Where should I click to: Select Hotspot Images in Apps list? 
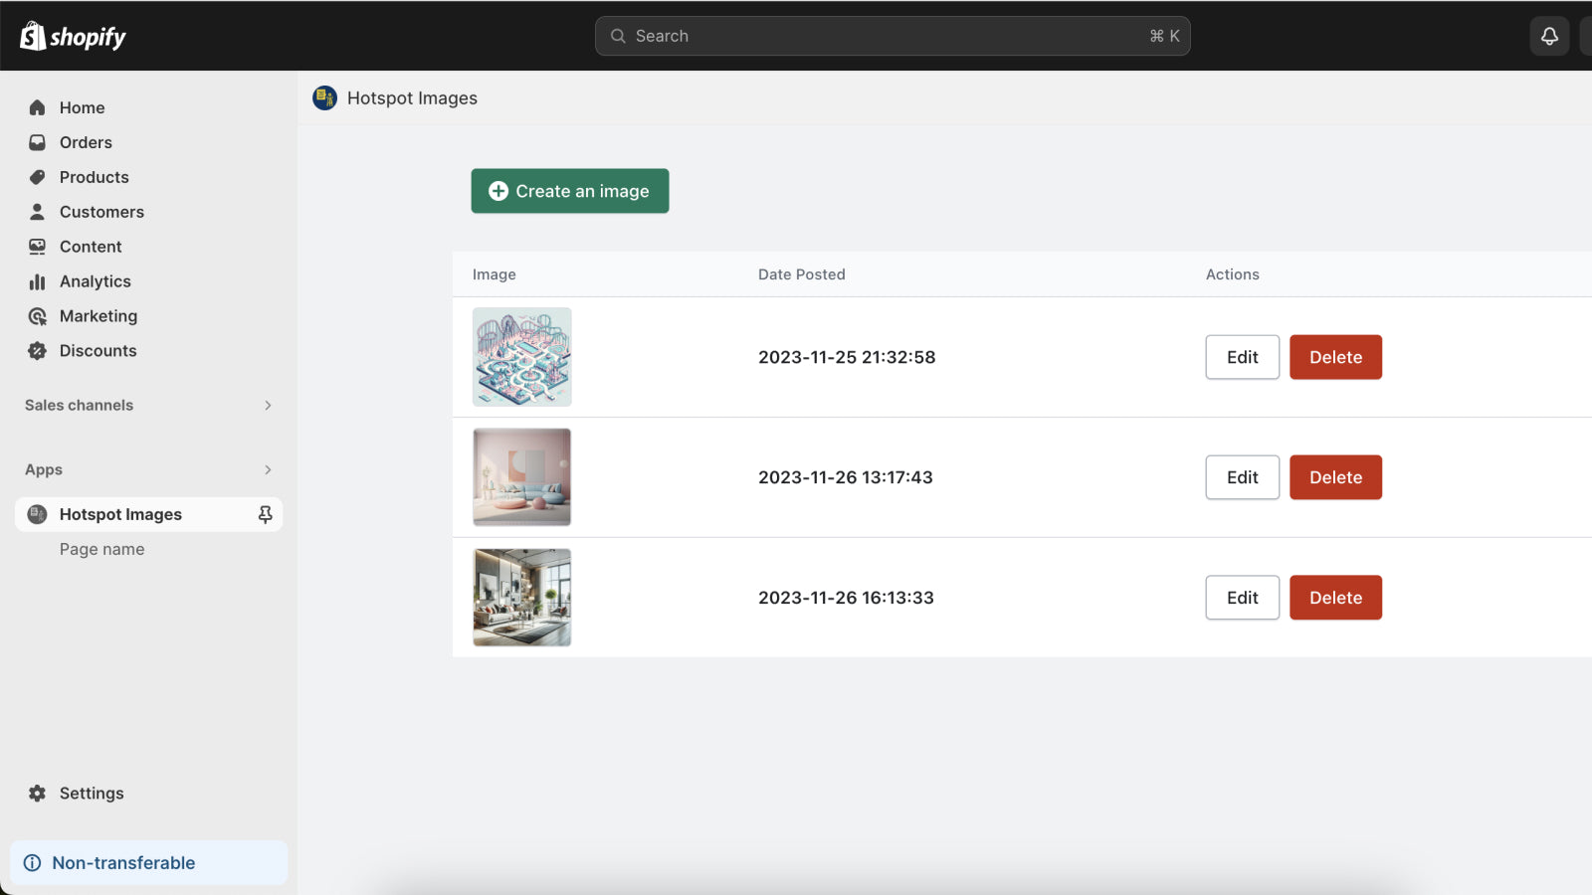point(148,514)
